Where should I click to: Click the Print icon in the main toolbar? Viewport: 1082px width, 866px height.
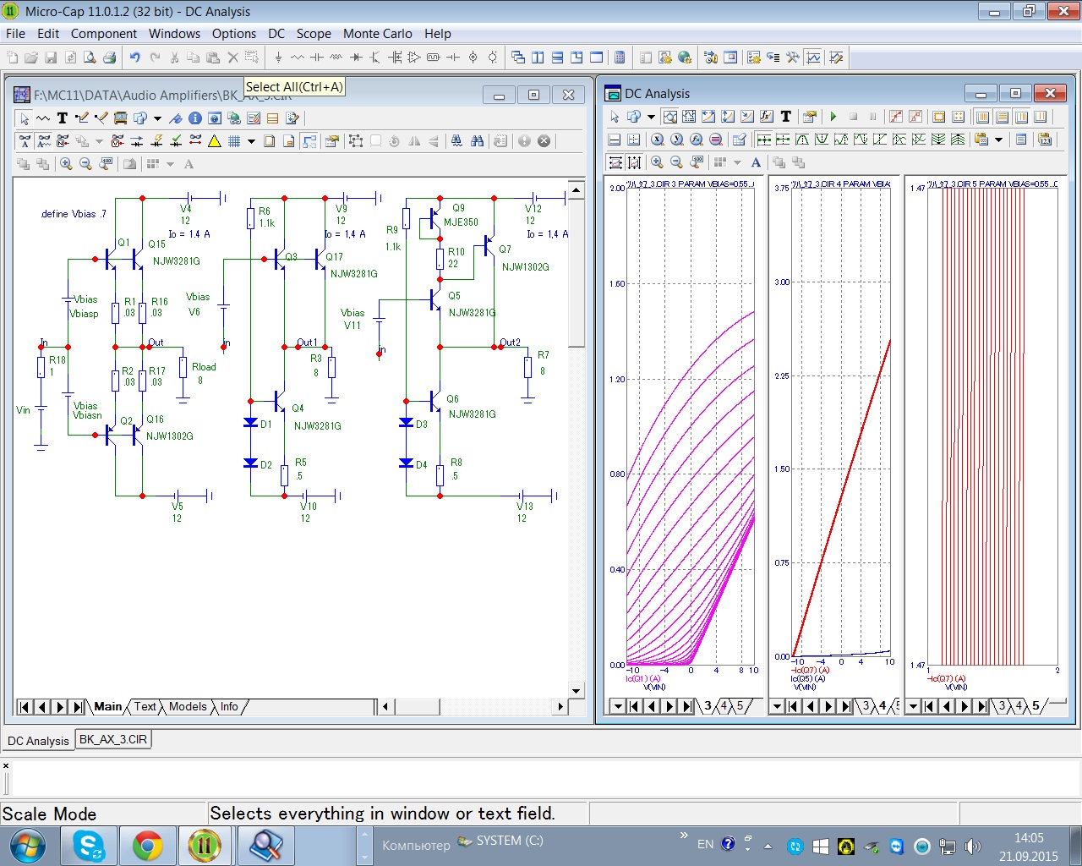point(110,58)
